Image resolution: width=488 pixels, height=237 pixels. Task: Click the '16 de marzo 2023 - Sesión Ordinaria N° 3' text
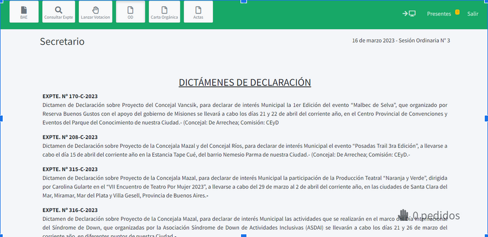(401, 40)
